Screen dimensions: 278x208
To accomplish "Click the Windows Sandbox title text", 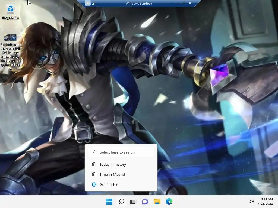I will pyautogui.click(x=139, y=3).
